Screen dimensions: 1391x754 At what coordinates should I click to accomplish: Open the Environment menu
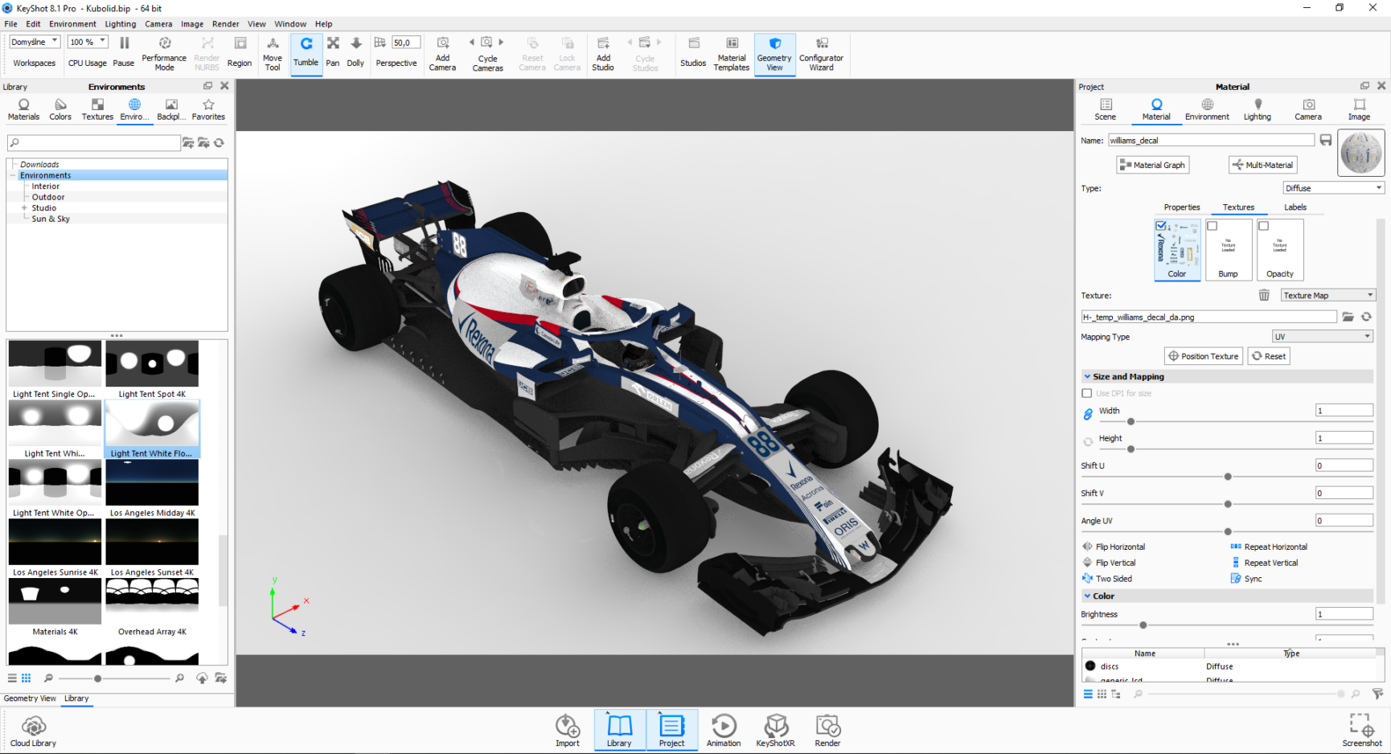pyautogui.click(x=72, y=24)
